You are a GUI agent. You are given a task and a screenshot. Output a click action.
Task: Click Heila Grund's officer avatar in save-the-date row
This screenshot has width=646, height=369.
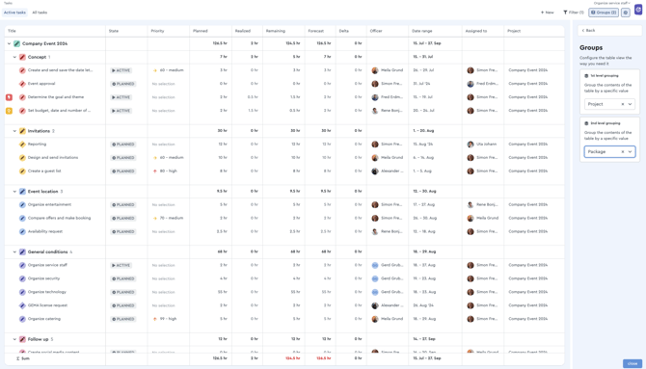tap(375, 70)
